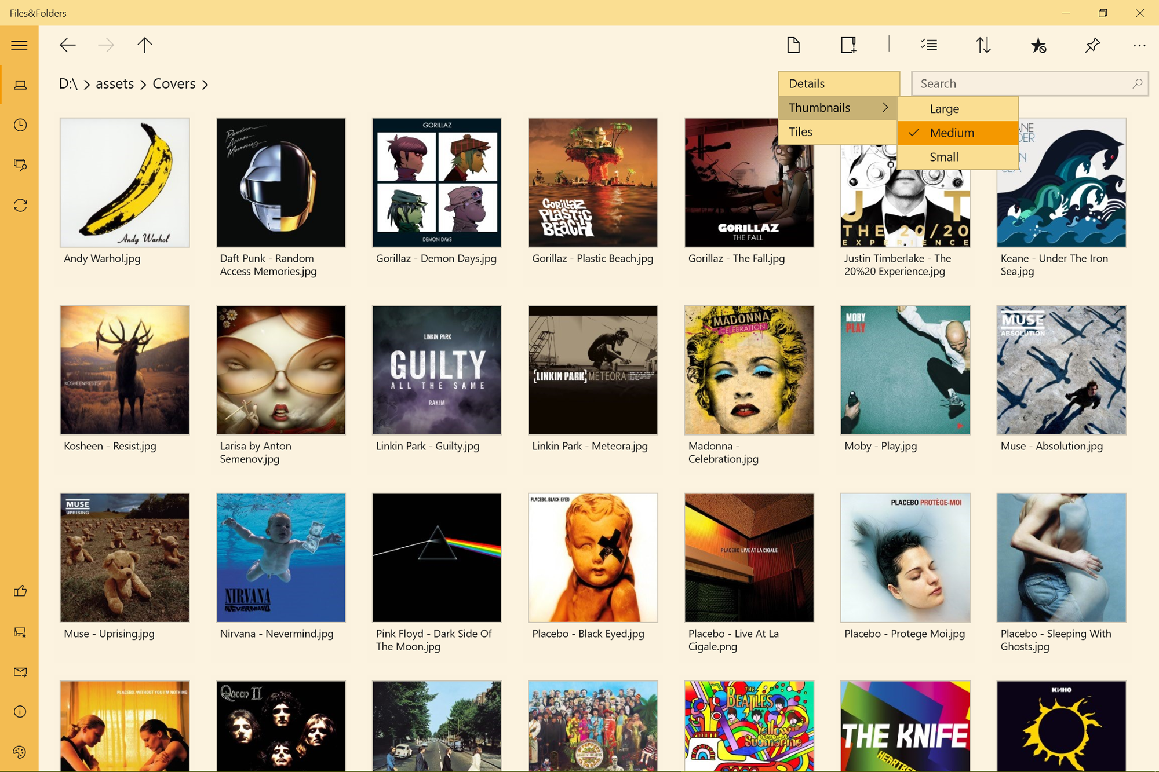Click the back arrow button
The width and height of the screenshot is (1159, 772).
click(x=68, y=45)
